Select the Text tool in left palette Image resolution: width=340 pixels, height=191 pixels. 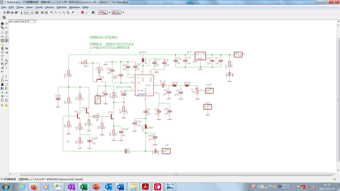[x=6, y=76]
